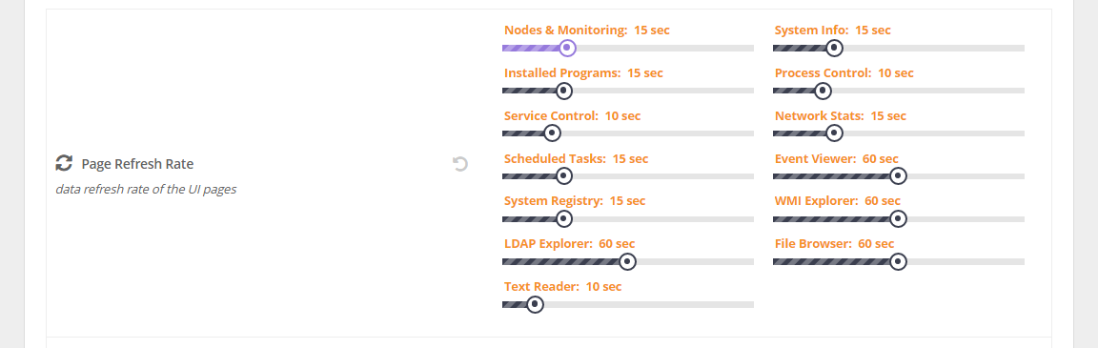
Task: Click the Nodes & Monitoring slider handle
Action: click(x=568, y=48)
